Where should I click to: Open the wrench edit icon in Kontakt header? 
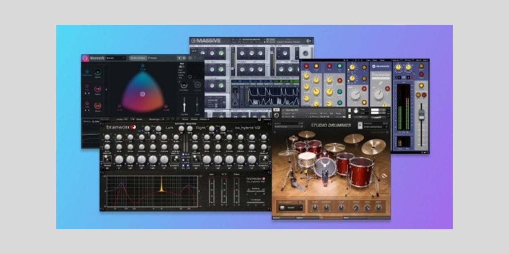277,115
